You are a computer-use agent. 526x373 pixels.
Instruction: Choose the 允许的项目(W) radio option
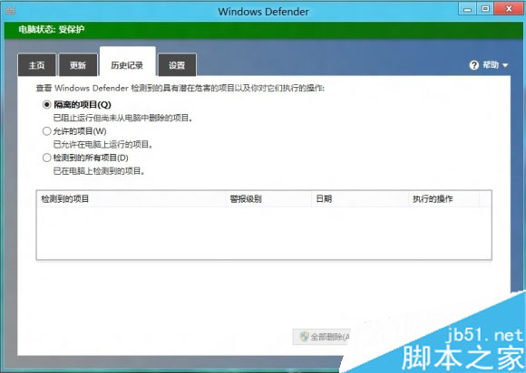point(47,131)
